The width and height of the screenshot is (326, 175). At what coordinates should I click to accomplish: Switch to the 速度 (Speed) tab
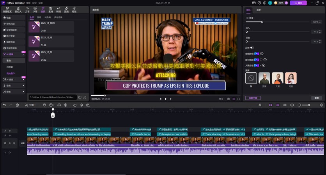pyautogui.click(x=259, y=10)
